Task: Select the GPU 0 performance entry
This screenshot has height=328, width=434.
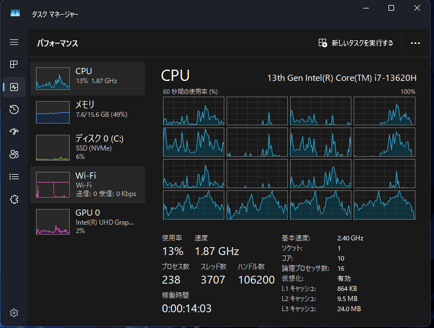Action: [x=88, y=221]
